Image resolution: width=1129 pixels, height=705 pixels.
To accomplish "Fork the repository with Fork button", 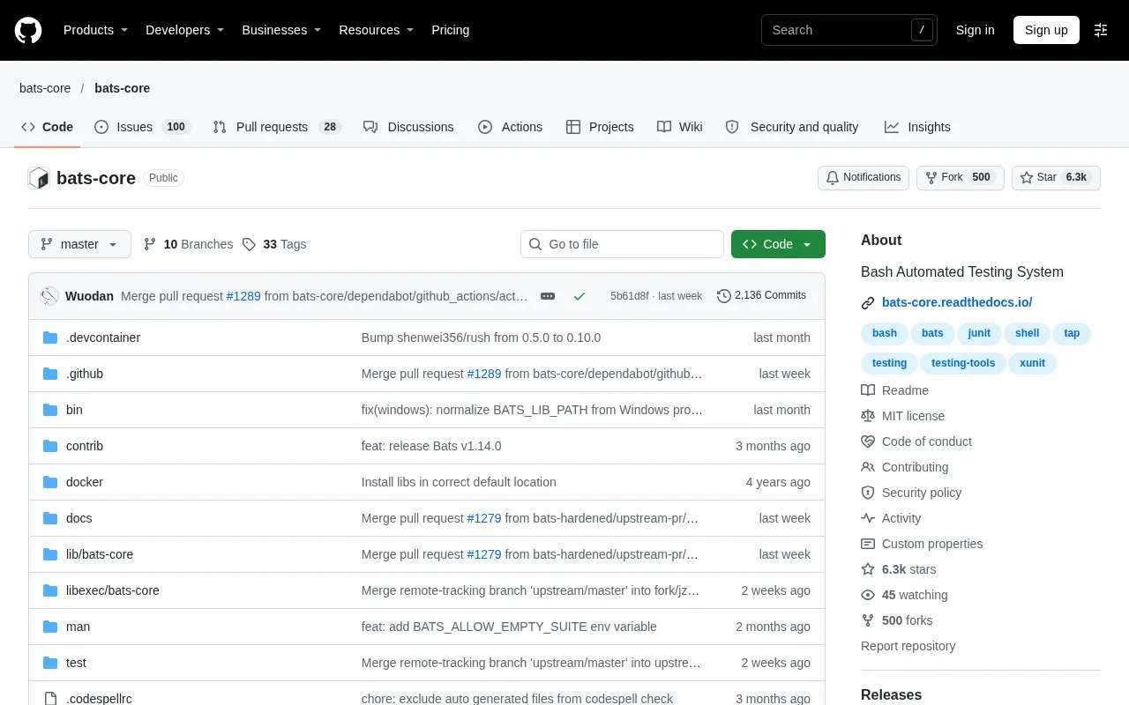I will 960,178.
